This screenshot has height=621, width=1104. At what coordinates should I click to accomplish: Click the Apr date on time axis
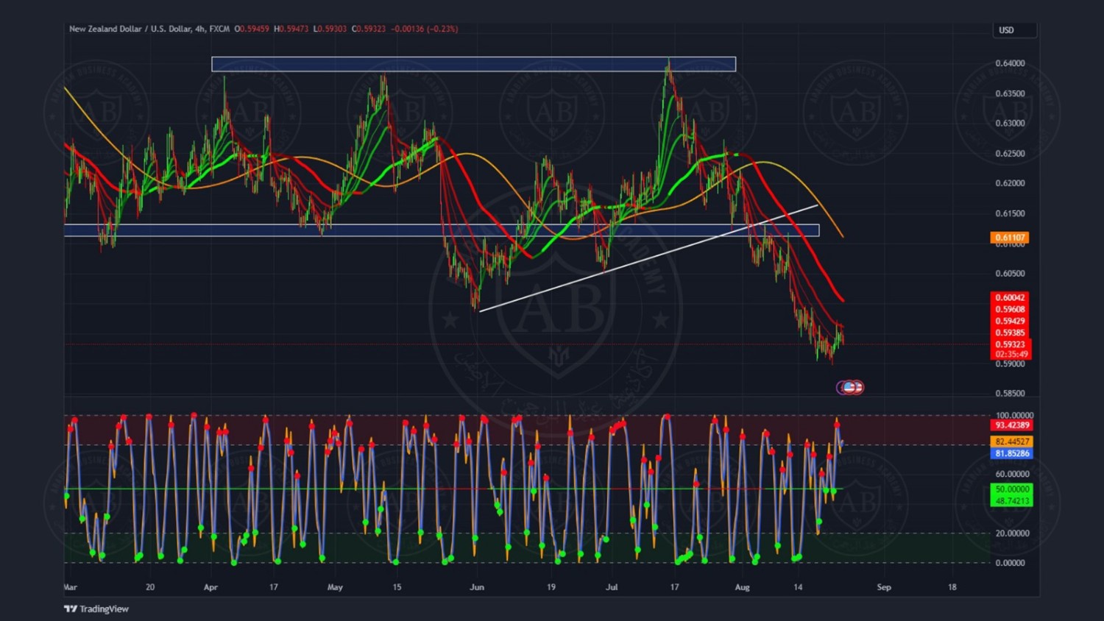210,587
